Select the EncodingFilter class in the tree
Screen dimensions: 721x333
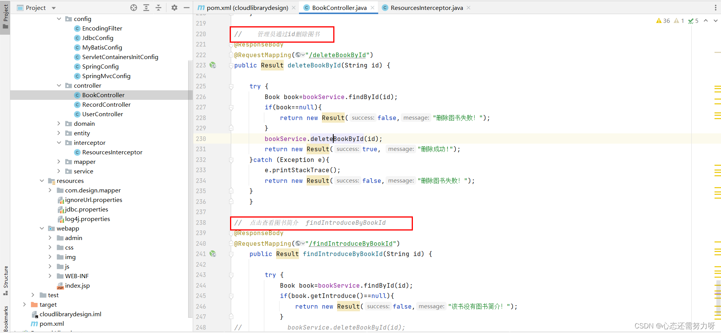click(x=102, y=29)
